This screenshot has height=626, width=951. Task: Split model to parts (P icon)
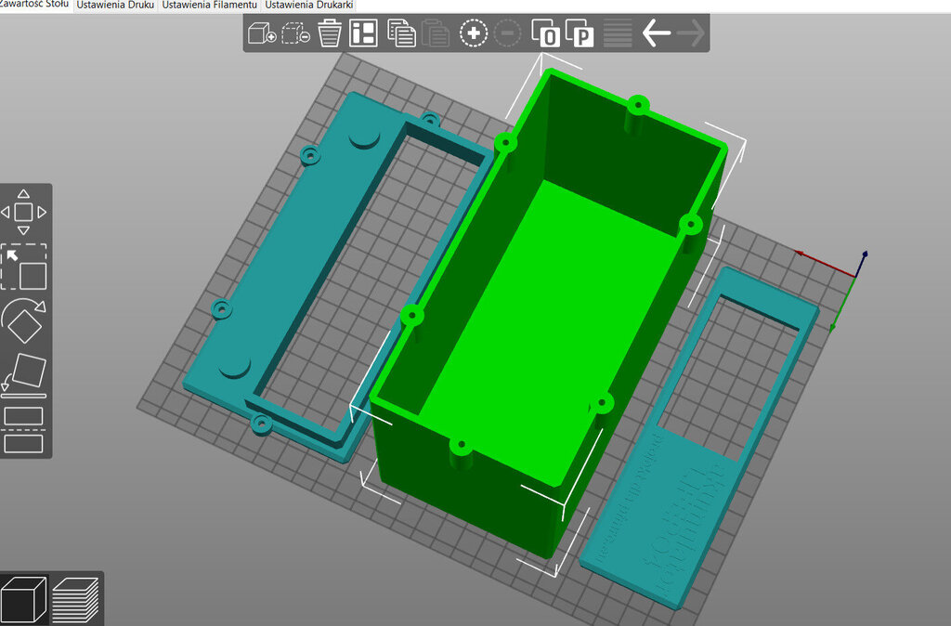[x=580, y=34]
